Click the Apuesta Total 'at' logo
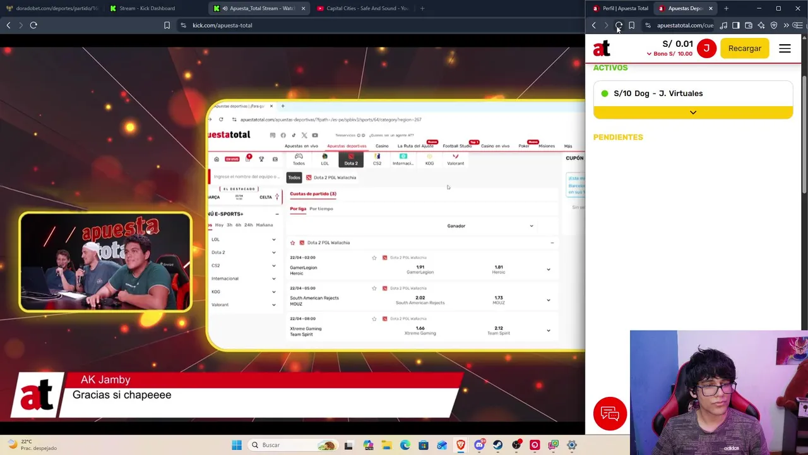 point(602,48)
